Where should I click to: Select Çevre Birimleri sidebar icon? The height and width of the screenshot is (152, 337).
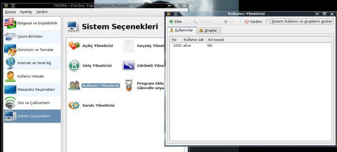coord(10,36)
